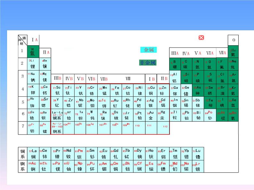Click the Cr 铬 element cell
The image size is (254, 190).
pyautogui.click(x=91, y=90)
